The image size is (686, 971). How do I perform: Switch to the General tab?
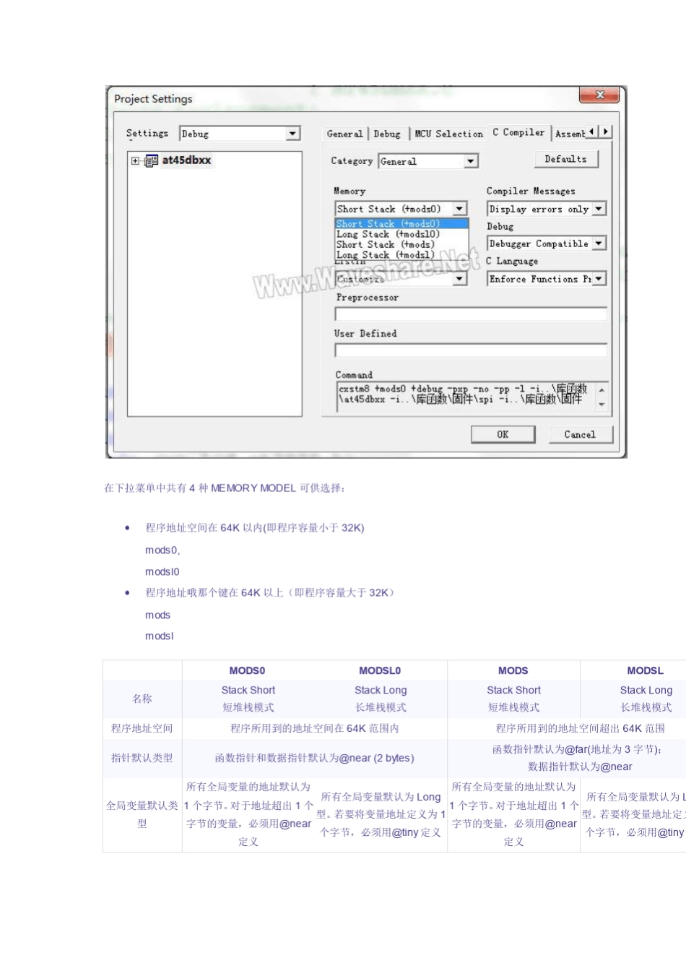[344, 134]
